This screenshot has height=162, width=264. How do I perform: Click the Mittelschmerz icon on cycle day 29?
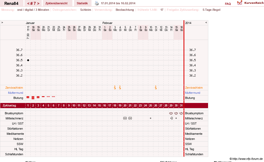coord(171,118)
